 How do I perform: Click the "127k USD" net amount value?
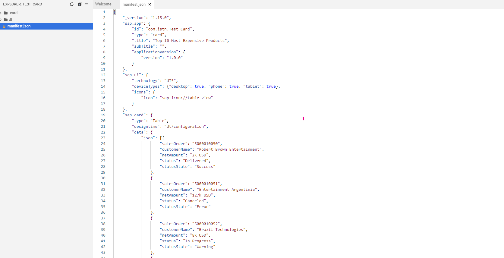[x=201, y=195]
